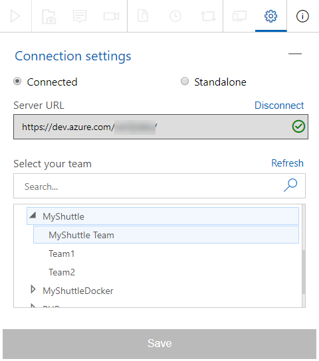Click the capture screenshot icon

pyautogui.click(x=49, y=17)
